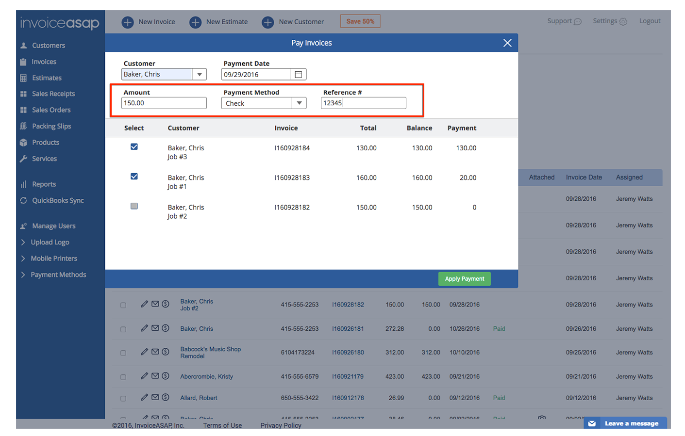This screenshot has height=436, width=685.
Task: Expand the Payment Method dropdown
Action: point(299,103)
